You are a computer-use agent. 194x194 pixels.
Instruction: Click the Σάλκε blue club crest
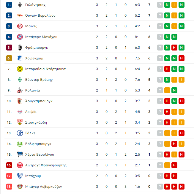click(20, 133)
